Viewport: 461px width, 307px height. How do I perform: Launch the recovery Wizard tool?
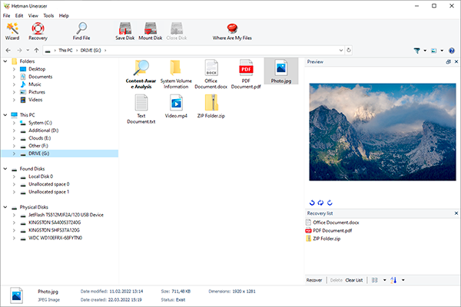tap(12, 31)
